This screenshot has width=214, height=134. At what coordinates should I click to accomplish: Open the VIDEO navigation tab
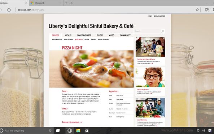tap(112, 35)
